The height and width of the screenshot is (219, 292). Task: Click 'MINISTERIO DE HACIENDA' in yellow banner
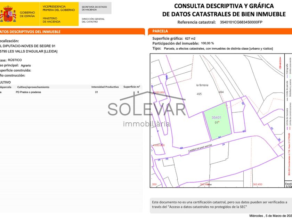coord(51,20)
